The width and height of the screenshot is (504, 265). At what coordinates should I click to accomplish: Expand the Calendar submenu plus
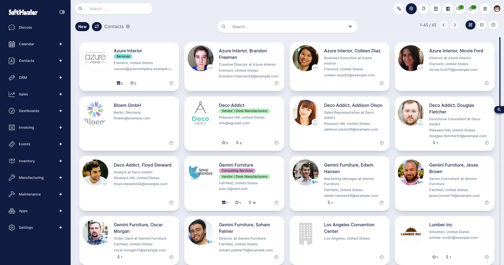(x=61, y=44)
